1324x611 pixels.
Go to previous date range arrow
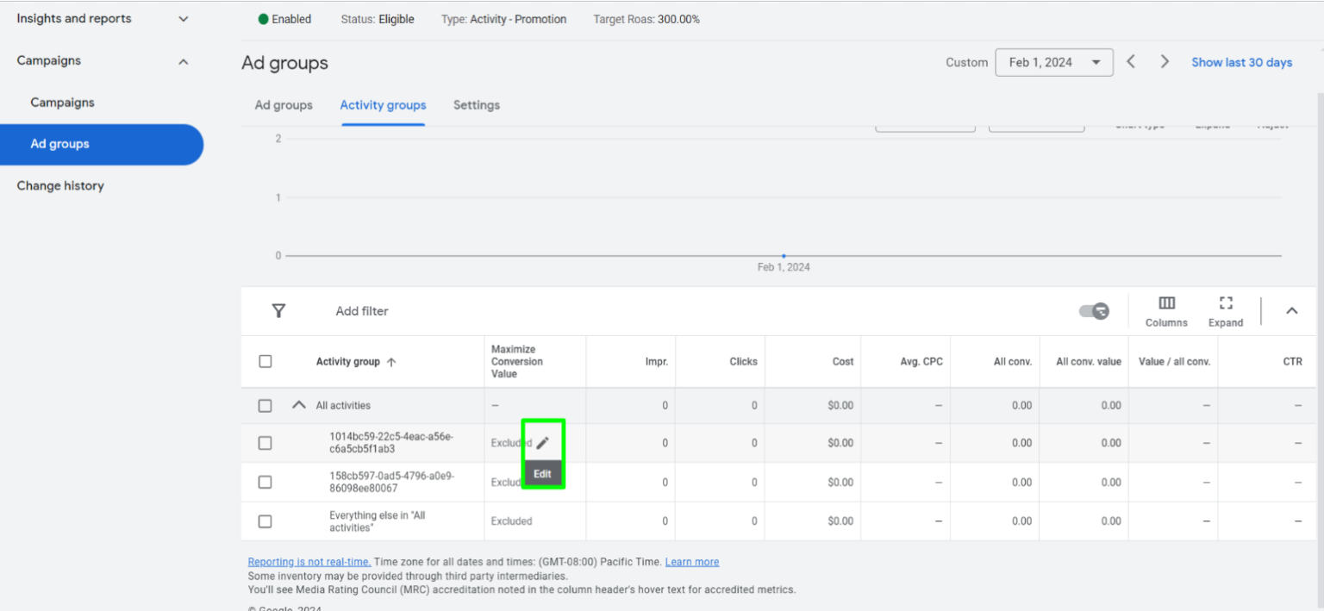tap(1131, 62)
